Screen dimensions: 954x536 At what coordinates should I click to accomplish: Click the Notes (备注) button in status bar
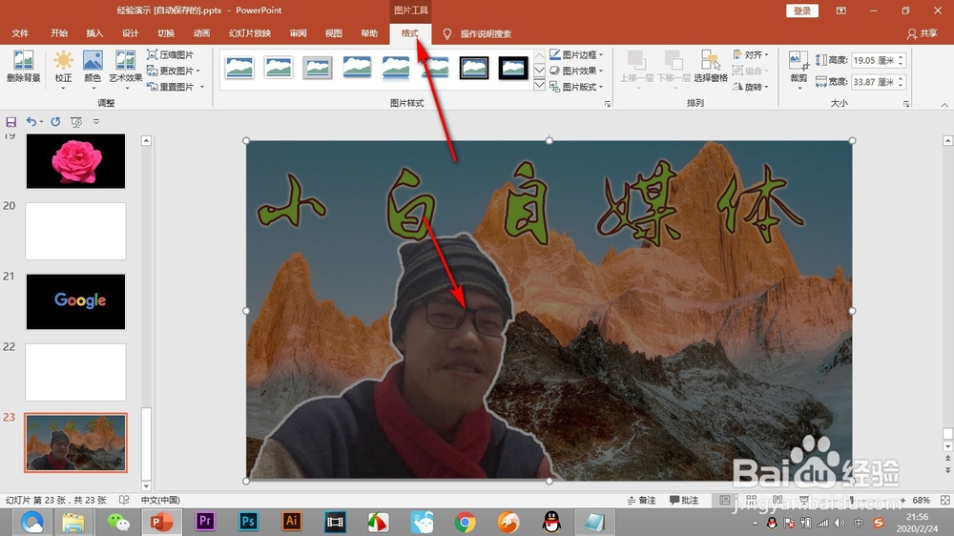(642, 500)
